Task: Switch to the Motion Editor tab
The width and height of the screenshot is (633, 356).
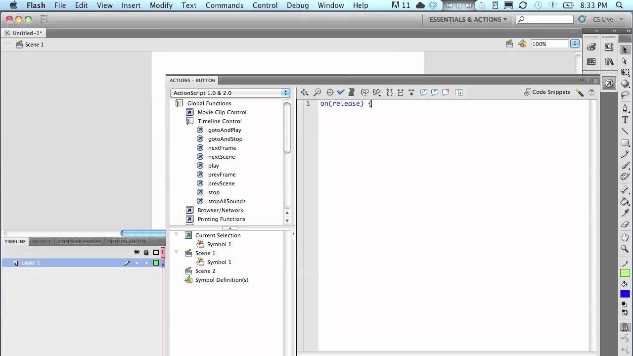Action: pos(127,242)
